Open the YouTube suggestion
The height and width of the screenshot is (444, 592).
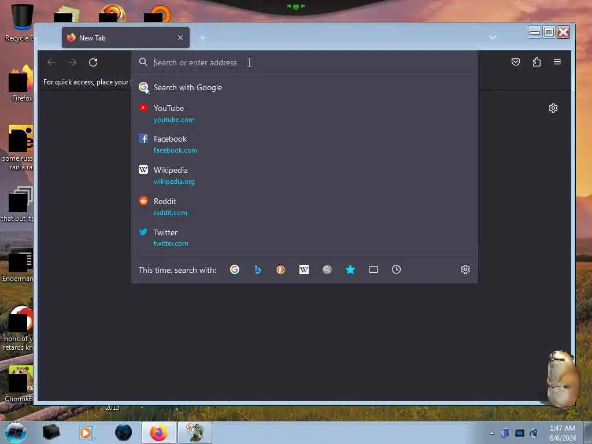(304, 114)
